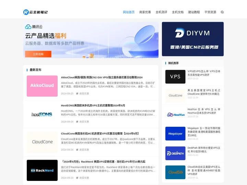
Task: Click the 立即选购 button on banner
Action: (38, 54)
